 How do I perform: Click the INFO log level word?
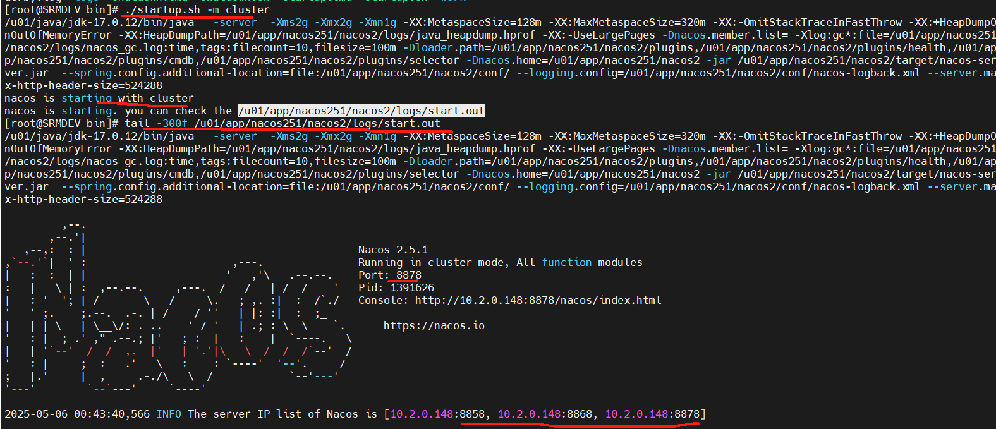coord(169,414)
